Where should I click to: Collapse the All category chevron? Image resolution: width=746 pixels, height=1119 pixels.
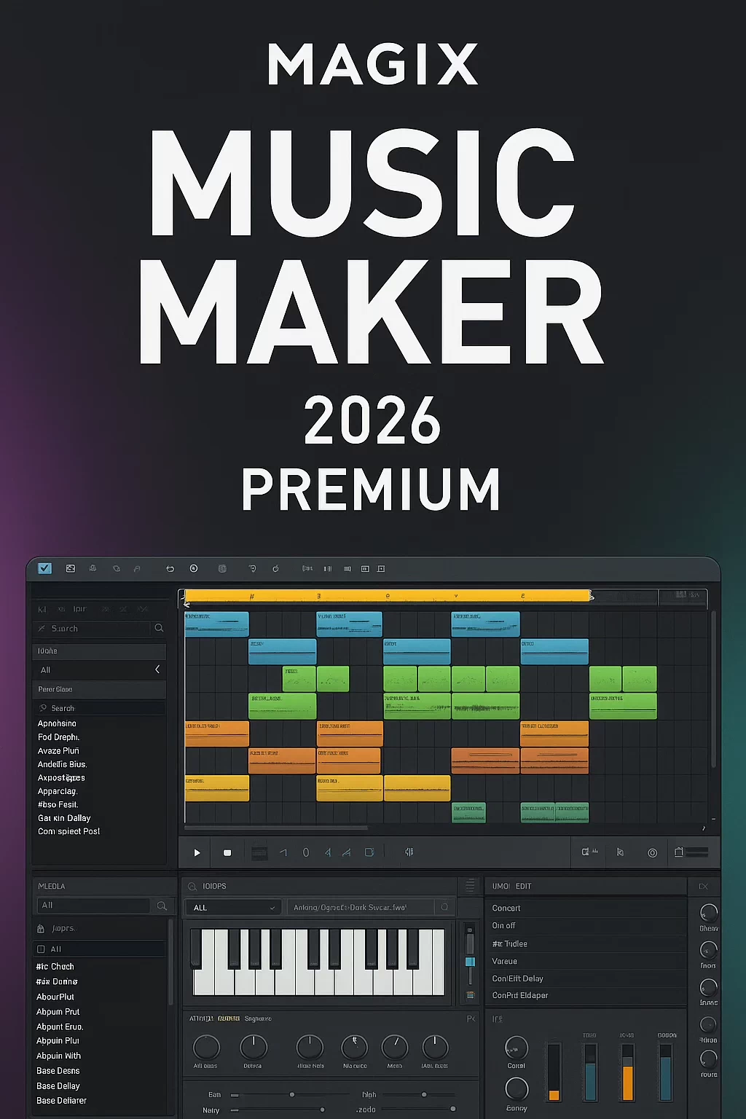tap(157, 670)
